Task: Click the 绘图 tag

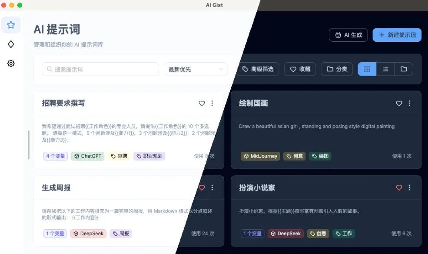Action: [x=320, y=156]
